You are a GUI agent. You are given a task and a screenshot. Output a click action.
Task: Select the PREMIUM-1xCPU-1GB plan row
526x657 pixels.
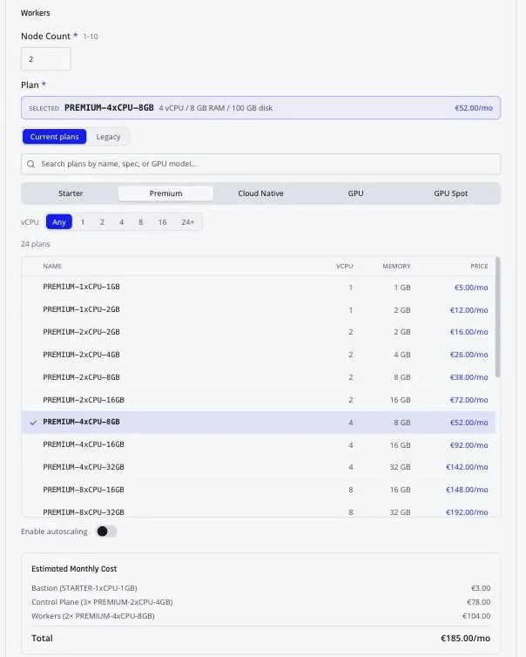pyautogui.click(x=259, y=287)
